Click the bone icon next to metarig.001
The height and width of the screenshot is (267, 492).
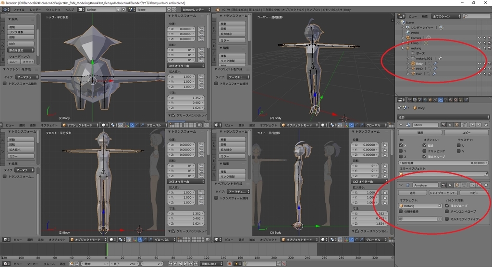tap(440, 58)
